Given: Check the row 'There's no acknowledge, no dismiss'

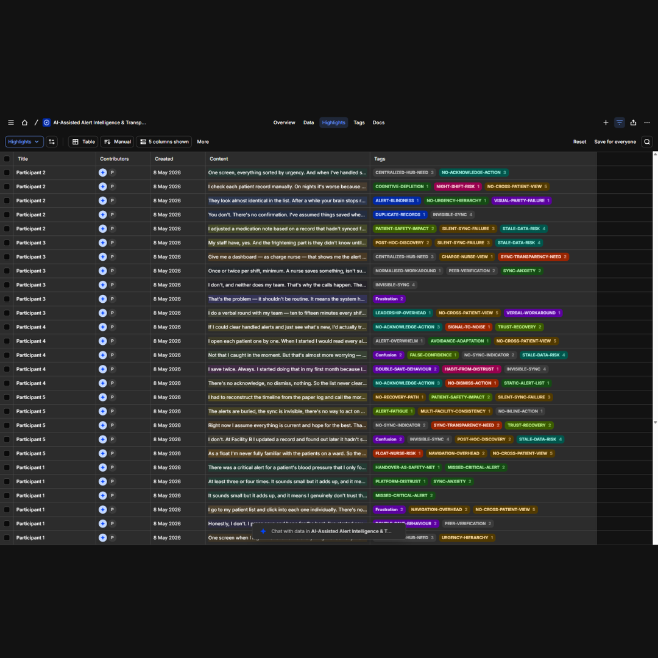Looking at the screenshot, I should point(7,383).
